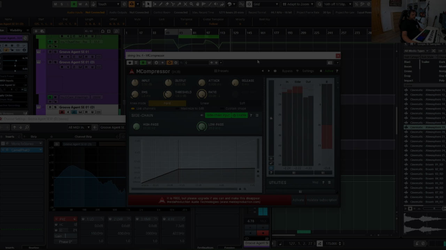This screenshot has width=446, height=250.
Task: Select the Mute X tool
Action: pyautogui.click(x=185, y=4)
